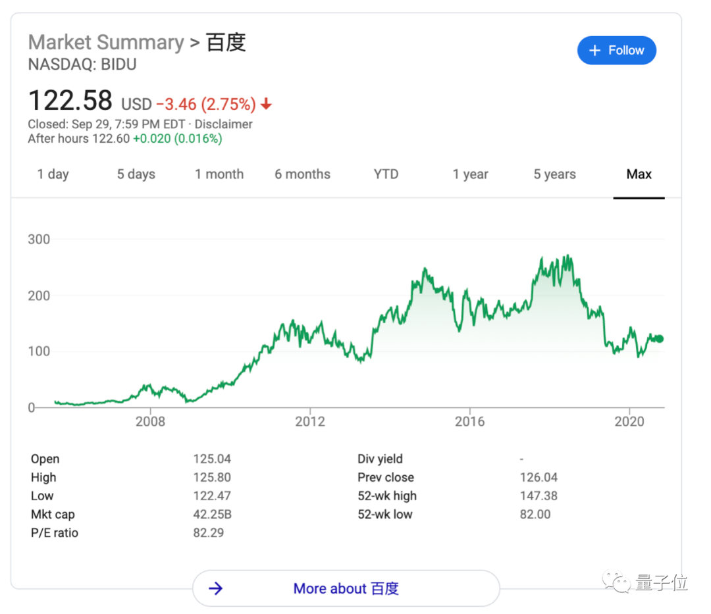The image size is (711, 614).
Task: Click the green end dot on chart
Action: 659,339
